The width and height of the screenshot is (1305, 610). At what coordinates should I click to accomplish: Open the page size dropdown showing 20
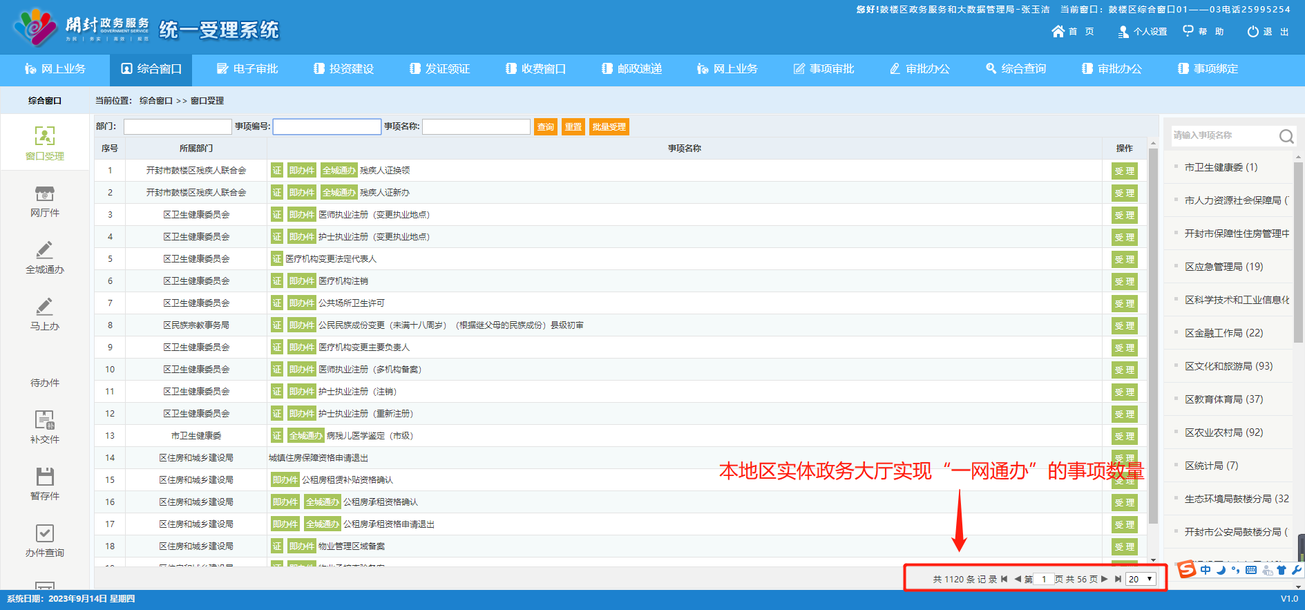1141,579
